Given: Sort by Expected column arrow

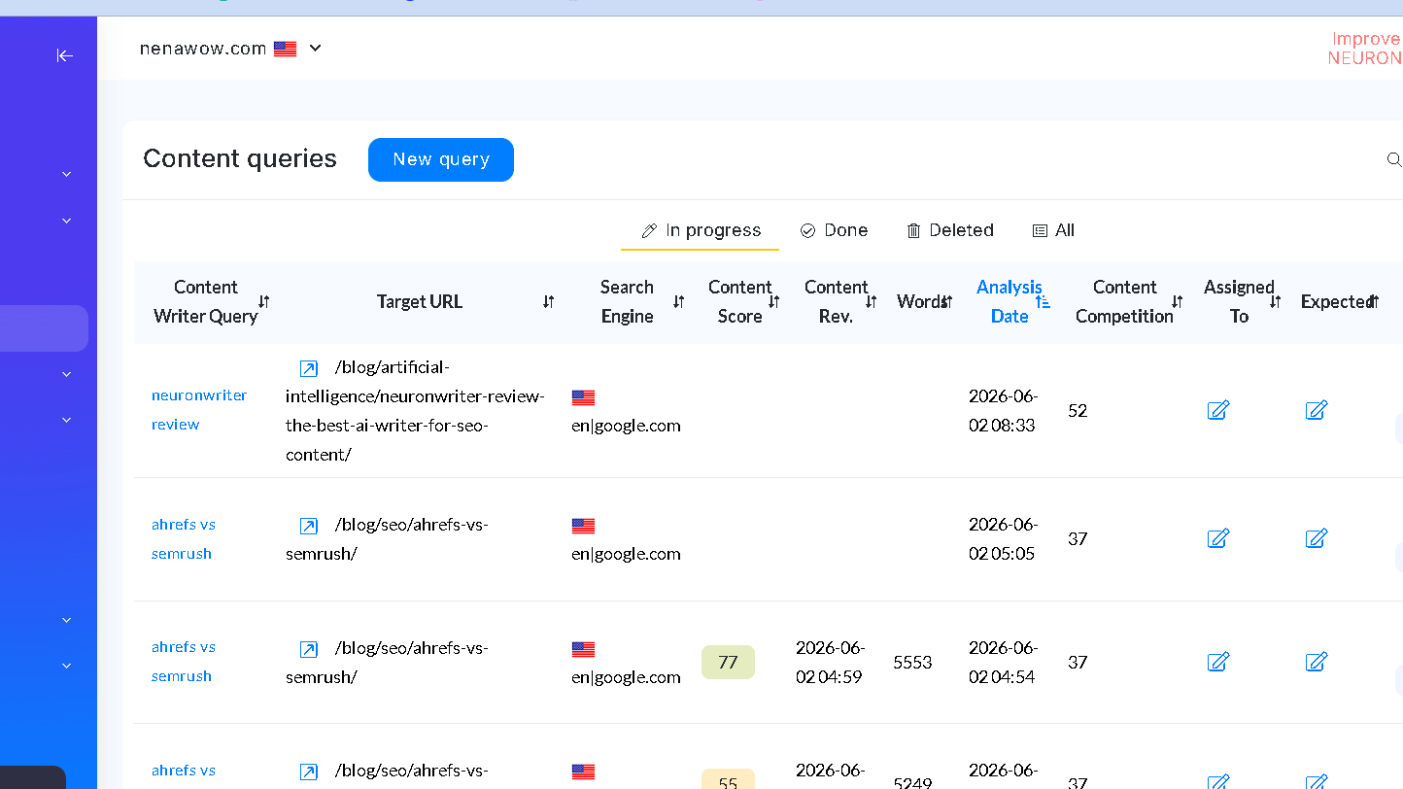Looking at the screenshot, I should 1374,302.
